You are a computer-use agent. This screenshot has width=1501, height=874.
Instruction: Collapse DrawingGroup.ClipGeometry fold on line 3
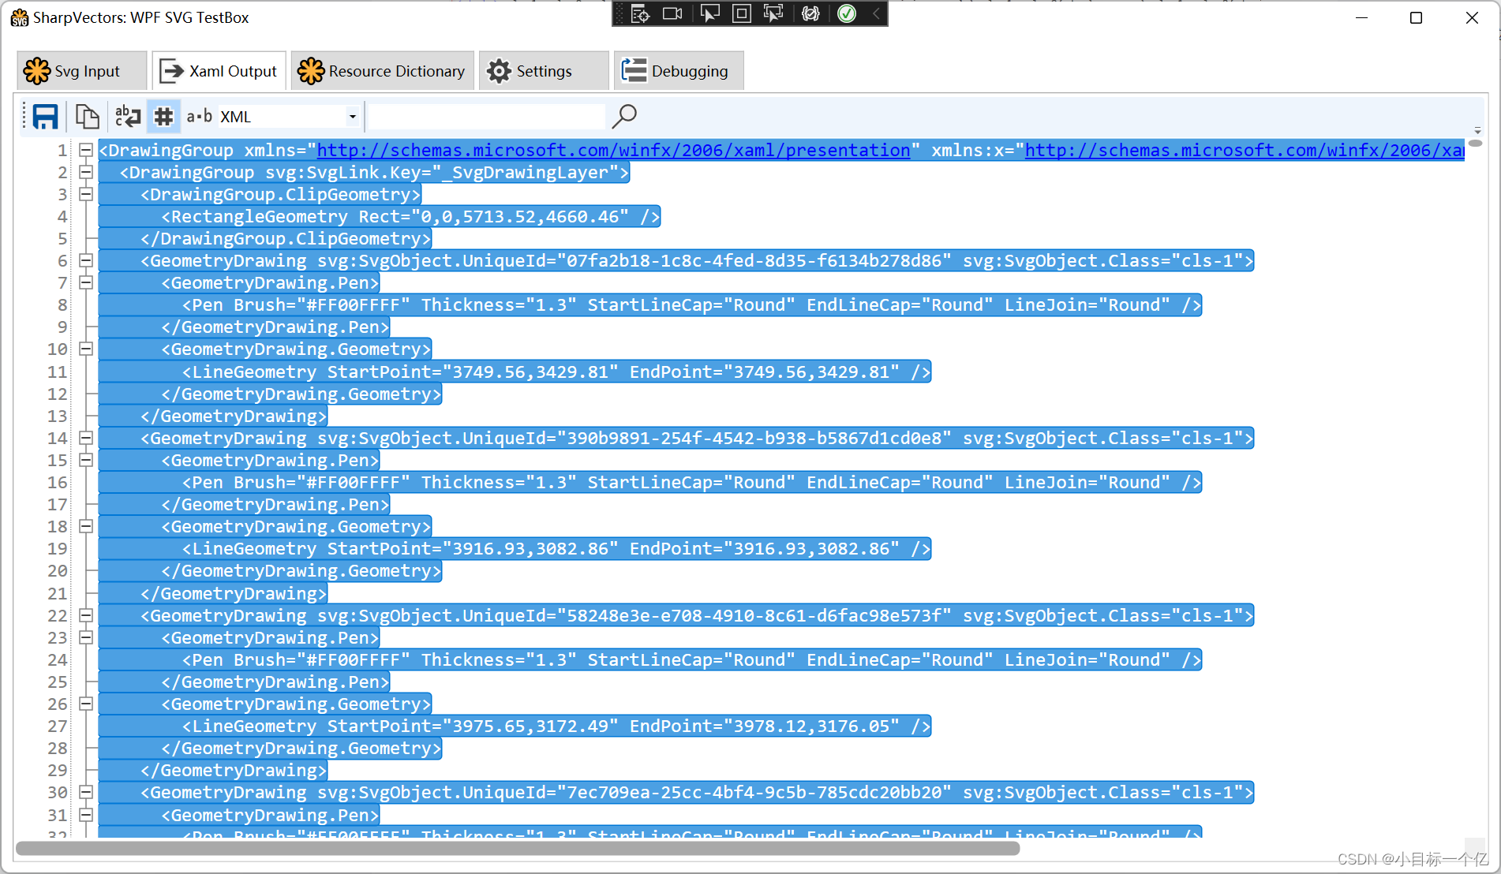click(x=86, y=194)
